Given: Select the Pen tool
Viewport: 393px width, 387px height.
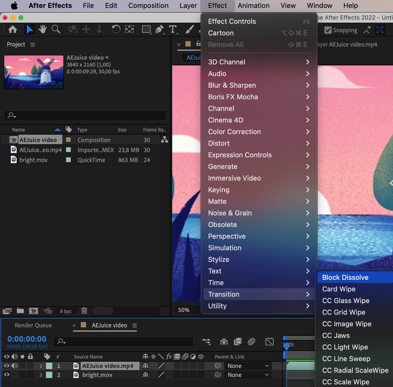Looking at the screenshot, I should 159,29.
